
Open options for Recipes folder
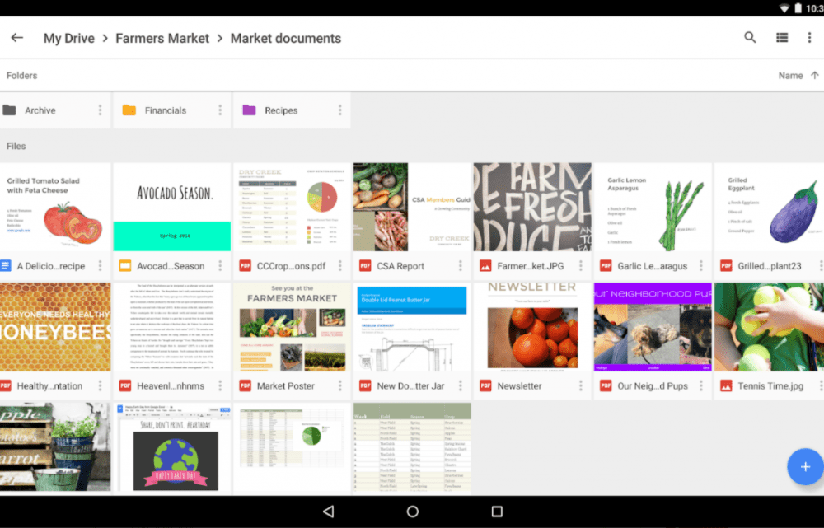[340, 110]
